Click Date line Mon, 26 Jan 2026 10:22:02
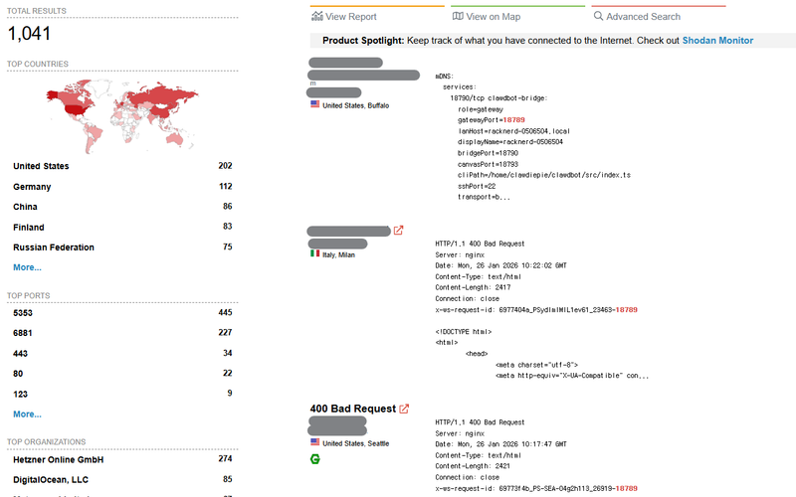 click(x=500, y=265)
